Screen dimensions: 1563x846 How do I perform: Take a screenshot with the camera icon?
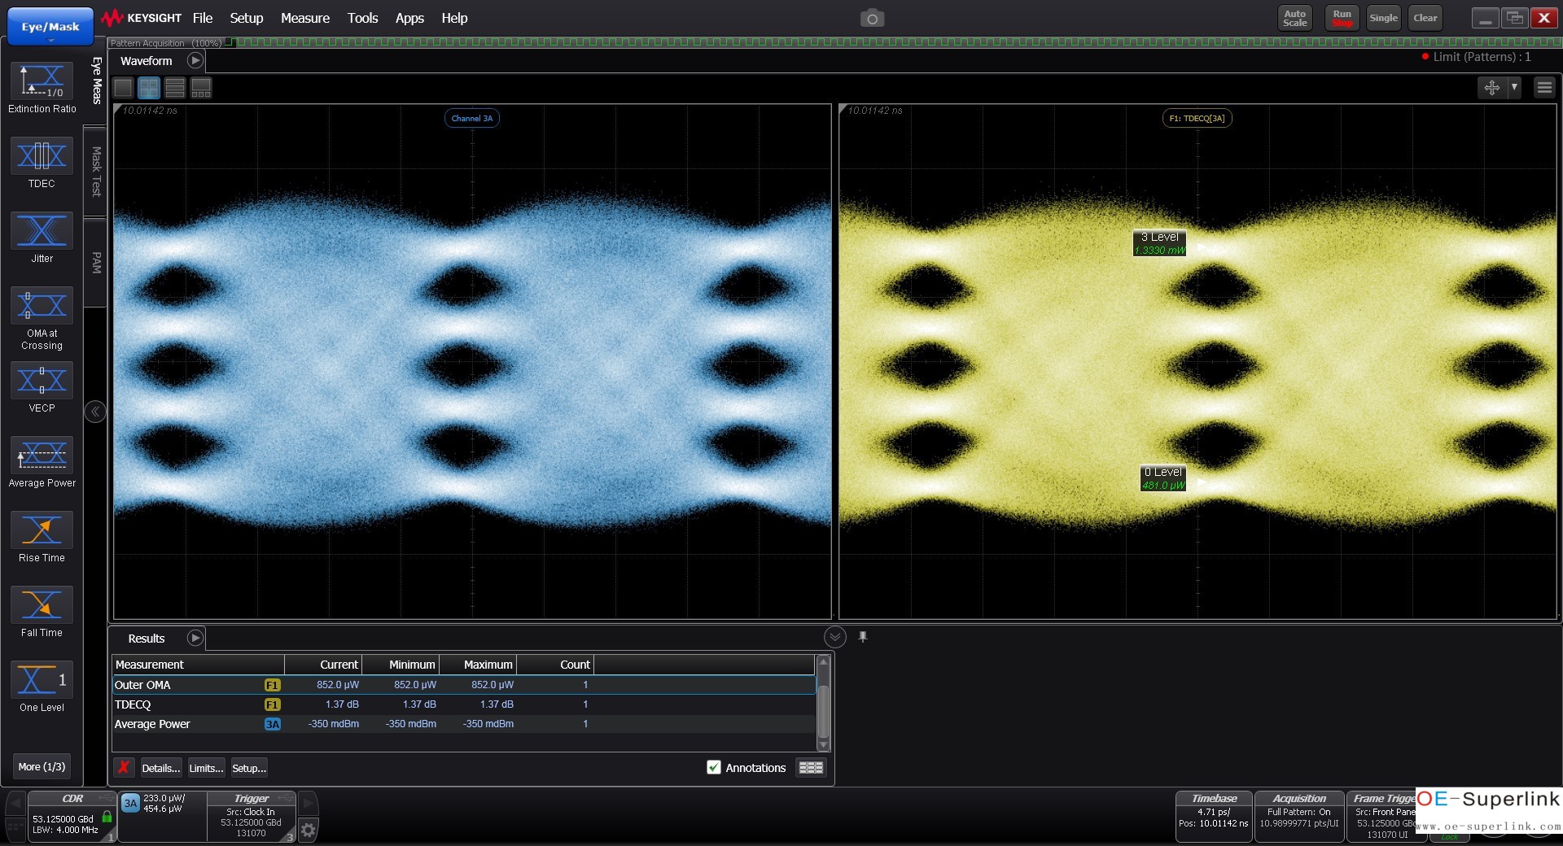872,19
